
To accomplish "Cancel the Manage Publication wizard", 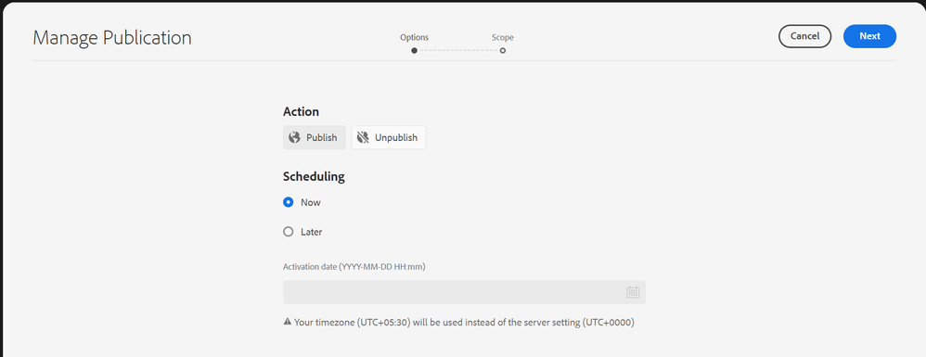I will pos(805,36).
